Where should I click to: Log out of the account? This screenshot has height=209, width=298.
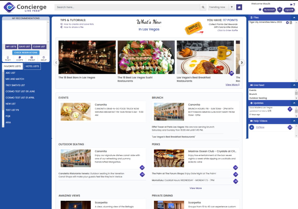point(289,10)
